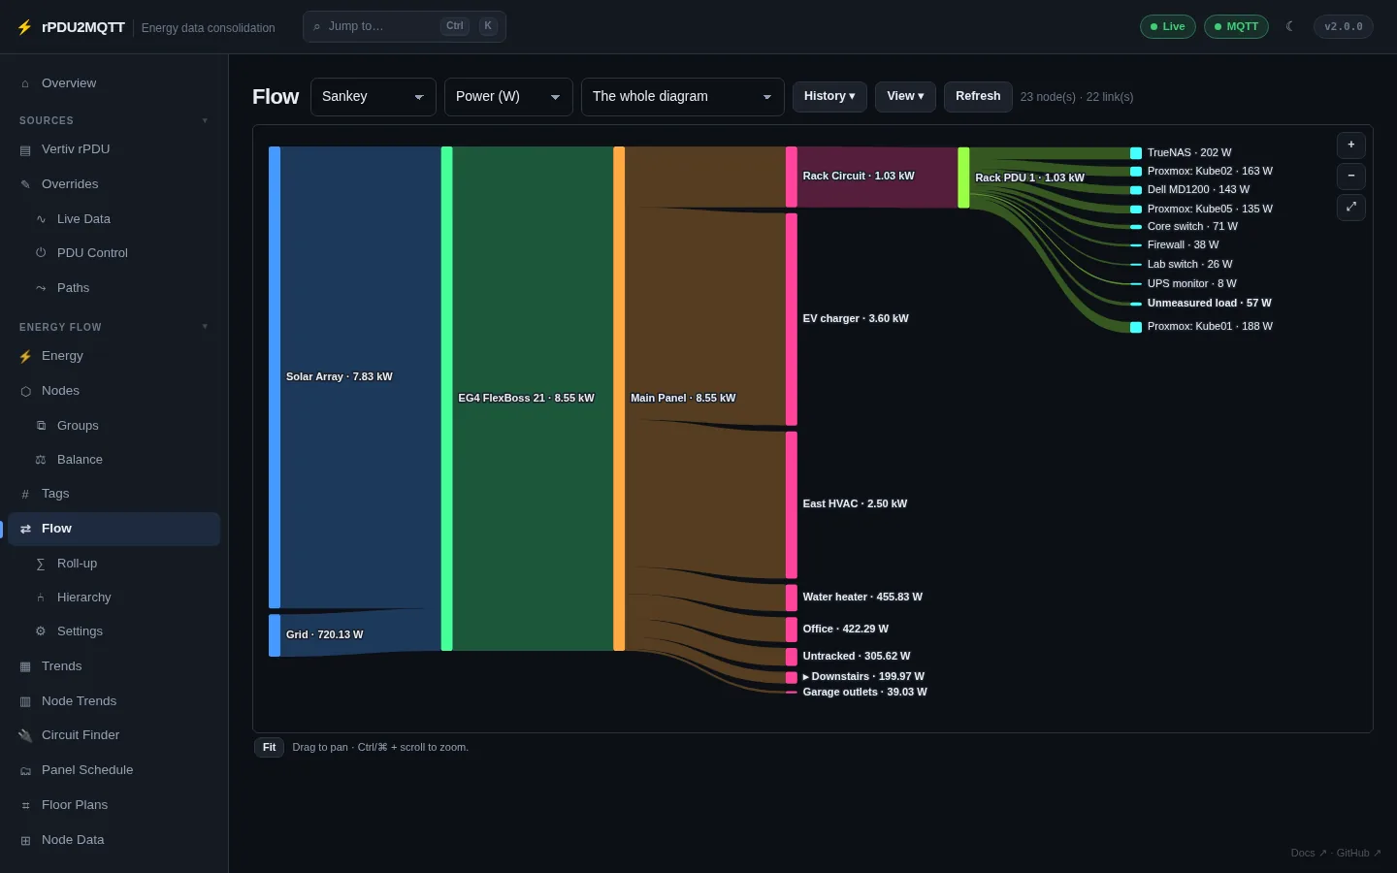
Task: Click the Nodes hexagon icon
Action: (25, 391)
